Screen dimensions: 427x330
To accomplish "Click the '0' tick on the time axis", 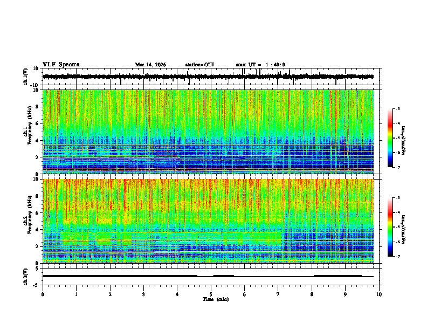I will pyautogui.click(x=43, y=294).
